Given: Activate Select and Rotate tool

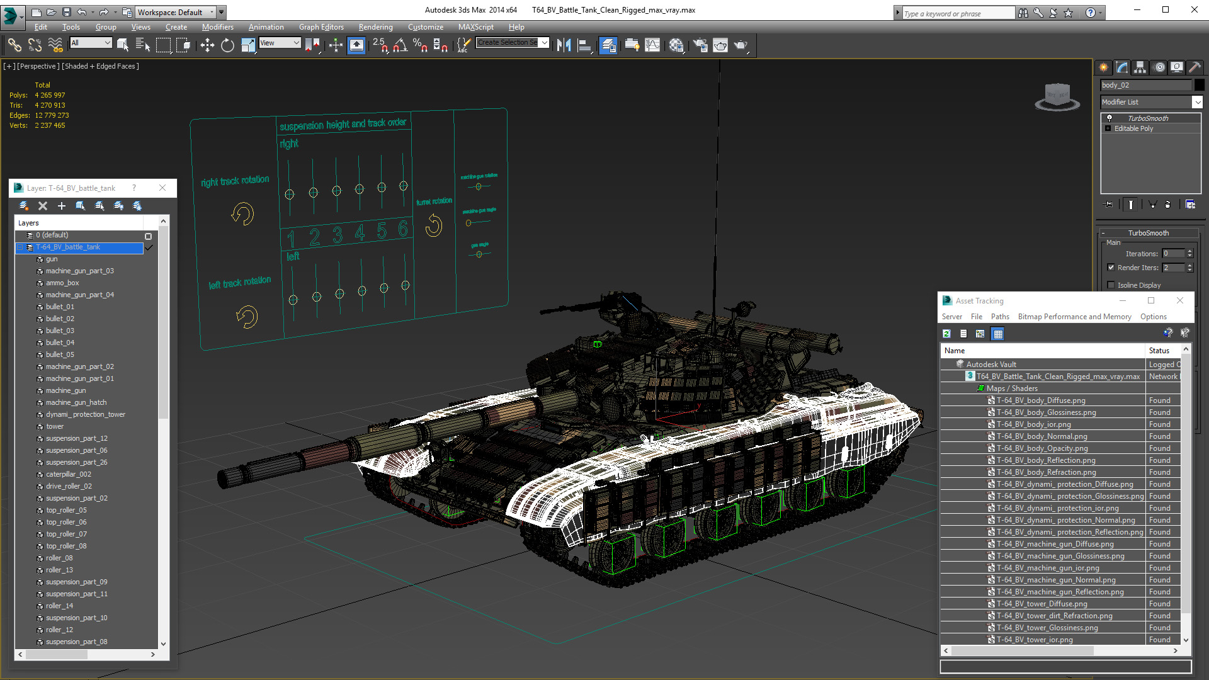Looking at the screenshot, I should pyautogui.click(x=227, y=45).
